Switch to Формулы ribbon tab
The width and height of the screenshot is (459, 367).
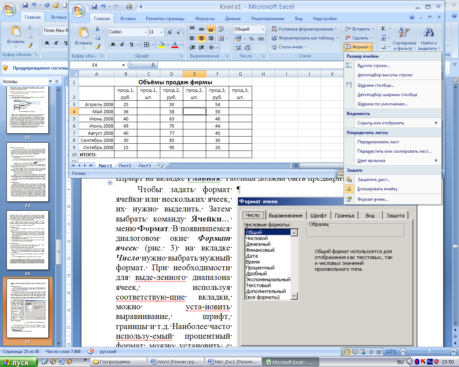(x=205, y=19)
